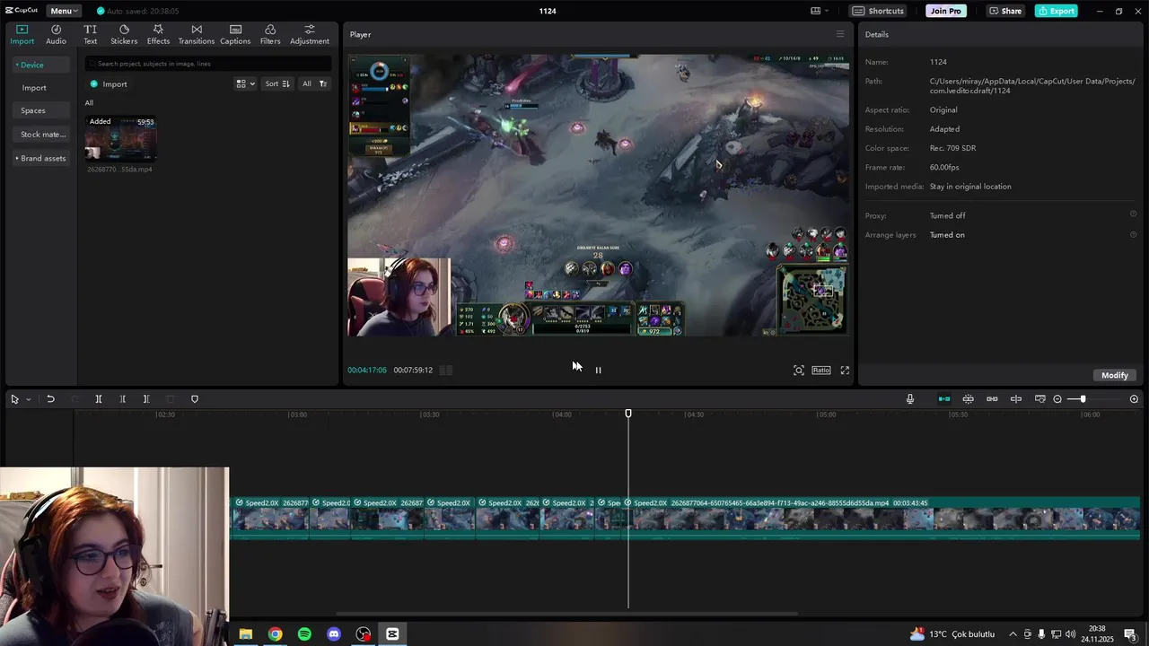The width and height of the screenshot is (1149, 646).
Task: Zoom in the timeline
Action: (x=1134, y=399)
